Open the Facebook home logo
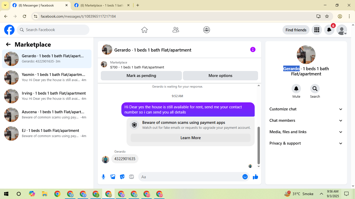The height and width of the screenshot is (199, 355). (9, 30)
